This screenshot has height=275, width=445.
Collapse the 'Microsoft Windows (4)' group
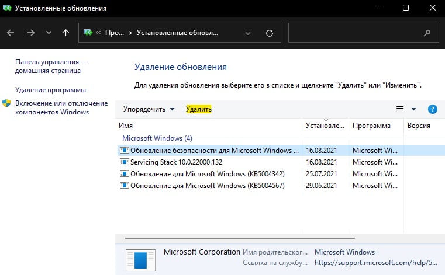pos(157,138)
